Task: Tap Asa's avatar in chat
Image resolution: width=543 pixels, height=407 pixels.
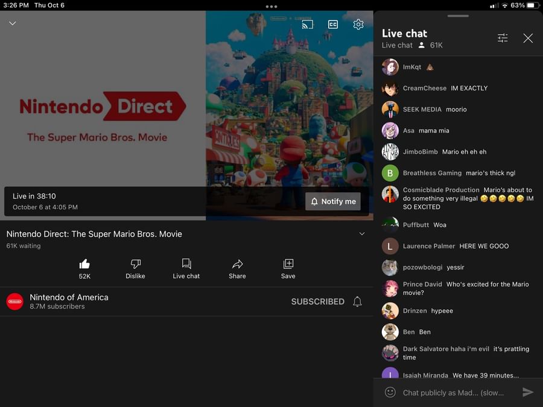Action: click(x=390, y=130)
